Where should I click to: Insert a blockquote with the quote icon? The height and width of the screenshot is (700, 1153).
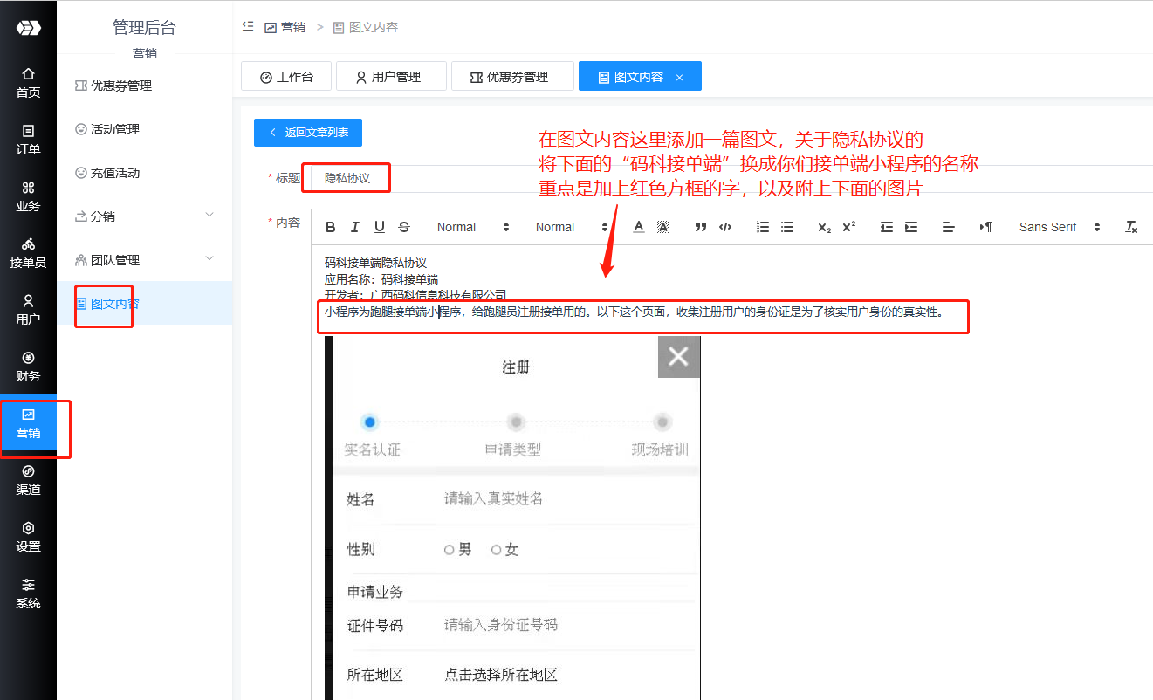pos(700,227)
